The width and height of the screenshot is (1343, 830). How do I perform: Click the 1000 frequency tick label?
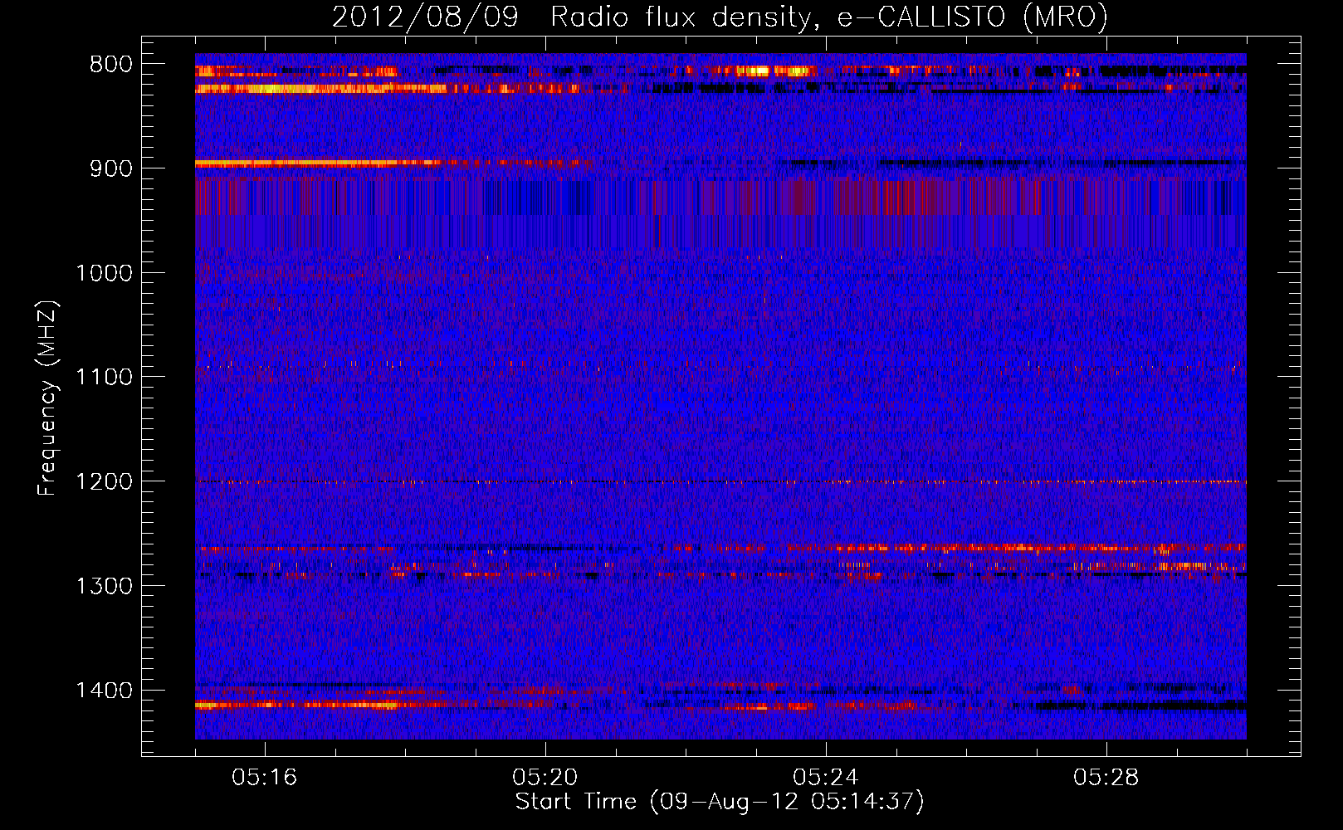click(x=104, y=273)
